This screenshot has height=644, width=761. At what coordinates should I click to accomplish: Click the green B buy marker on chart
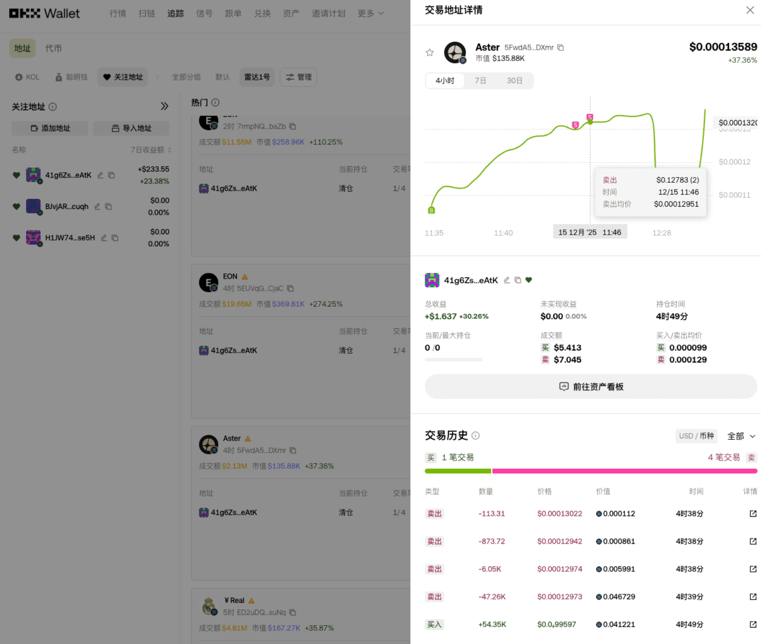(431, 210)
